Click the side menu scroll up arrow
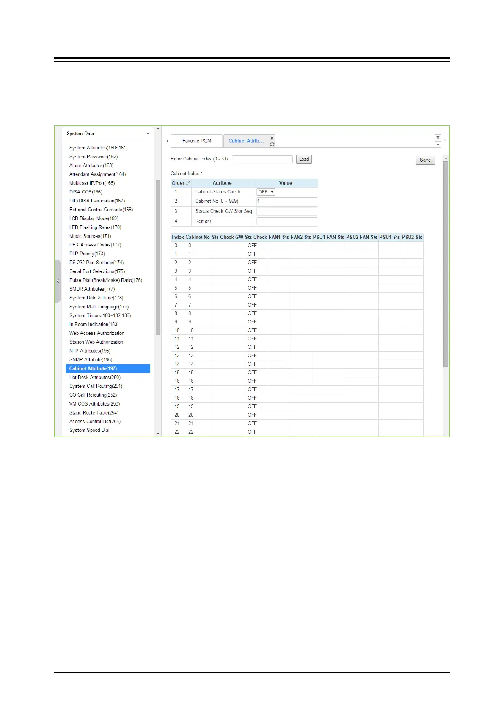Image resolution: width=504 pixels, height=713 pixels. (158, 129)
